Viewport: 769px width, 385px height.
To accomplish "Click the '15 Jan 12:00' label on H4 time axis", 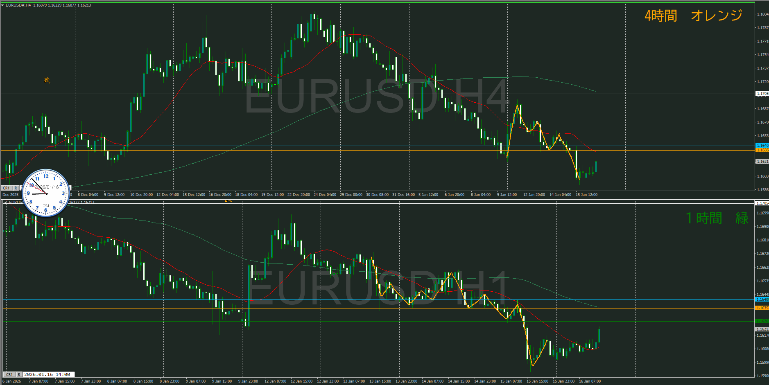I will pos(586,195).
